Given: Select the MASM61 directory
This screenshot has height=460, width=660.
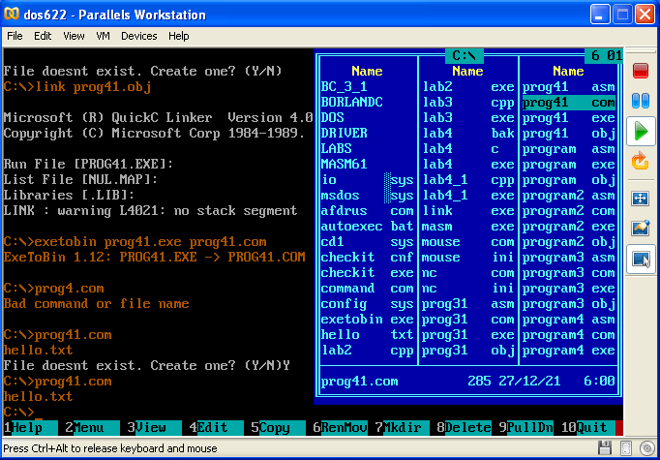Looking at the screenshot, I should pos(369,165).
